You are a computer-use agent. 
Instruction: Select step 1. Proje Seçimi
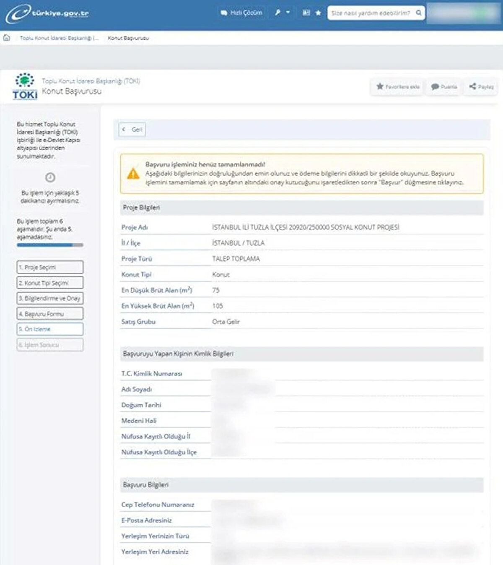pos(50,267)
